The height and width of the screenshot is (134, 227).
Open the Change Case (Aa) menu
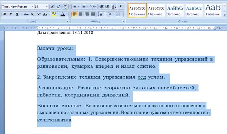[46, 14]
